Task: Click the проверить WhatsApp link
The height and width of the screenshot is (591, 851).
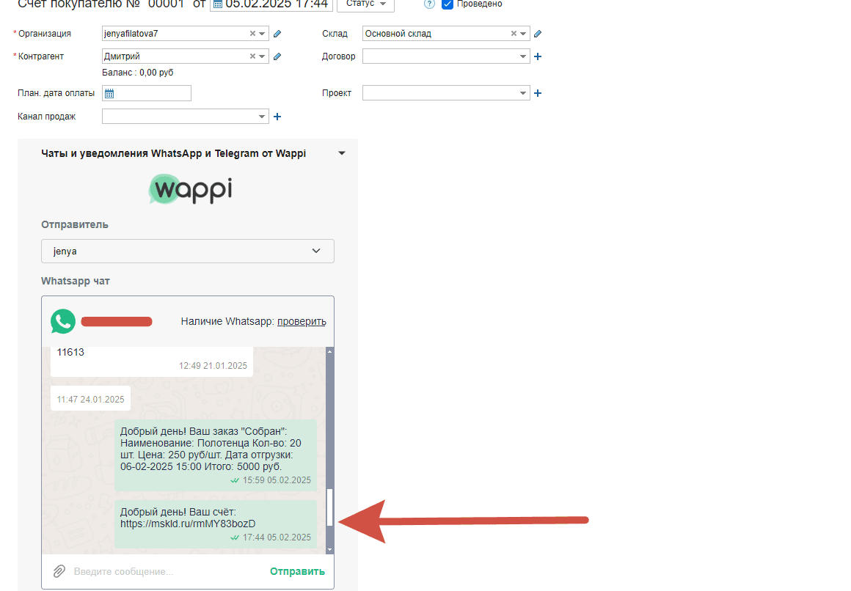Action: point(302,321)
